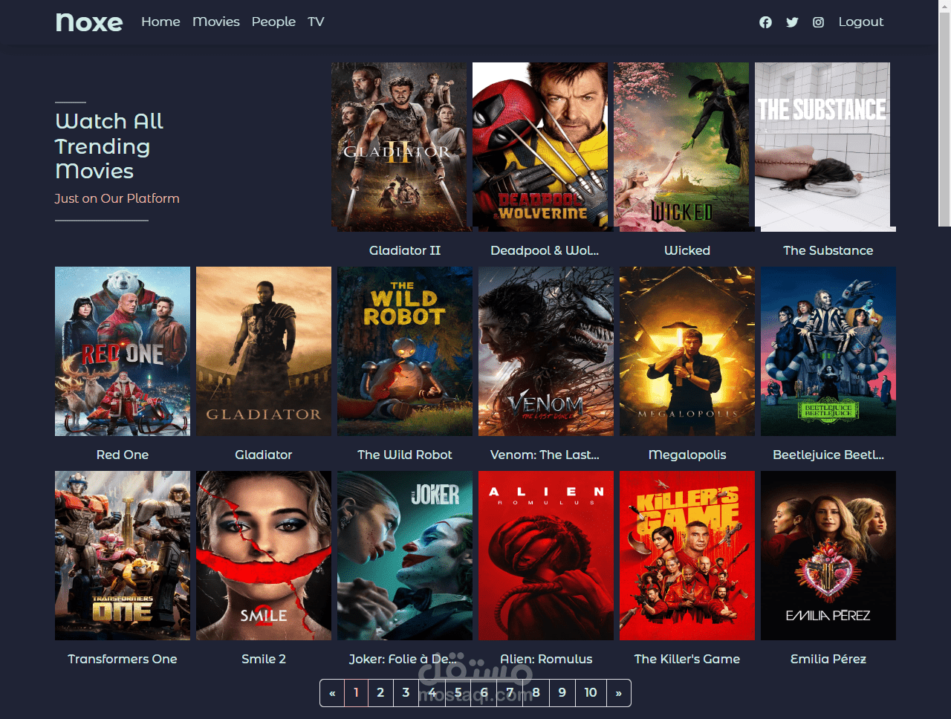Click the "Deadpool & Wol..." title text
The image size is (951, 719).
click(545, 250)
